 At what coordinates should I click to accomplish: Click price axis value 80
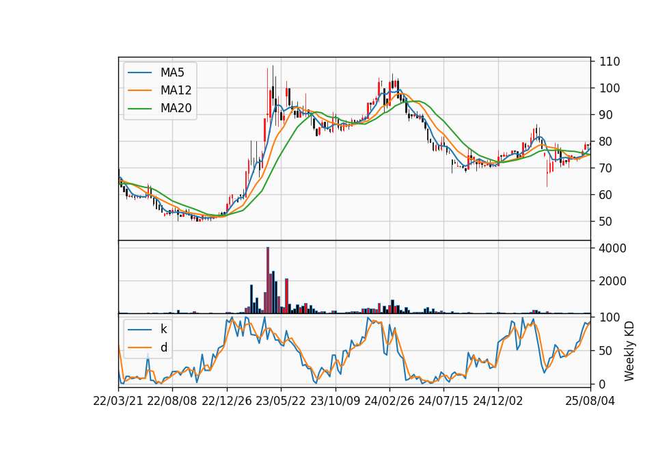[x=606, y=142]
